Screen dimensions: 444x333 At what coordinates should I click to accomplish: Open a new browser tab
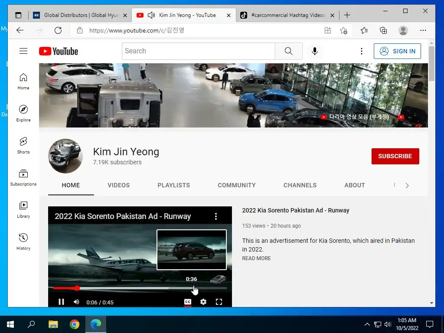tap(347, 15)
